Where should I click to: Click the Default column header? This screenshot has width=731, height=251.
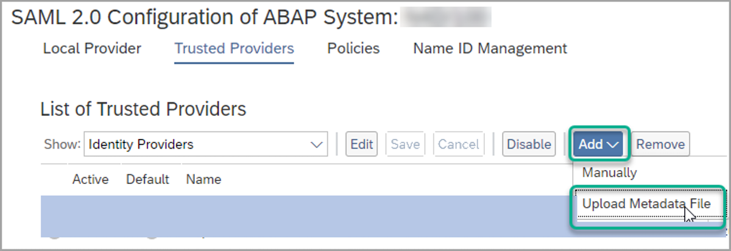tap(147, 180)
